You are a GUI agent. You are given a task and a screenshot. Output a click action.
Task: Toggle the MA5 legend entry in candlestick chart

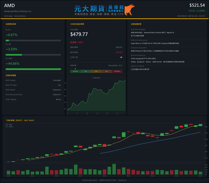[9, 125]
